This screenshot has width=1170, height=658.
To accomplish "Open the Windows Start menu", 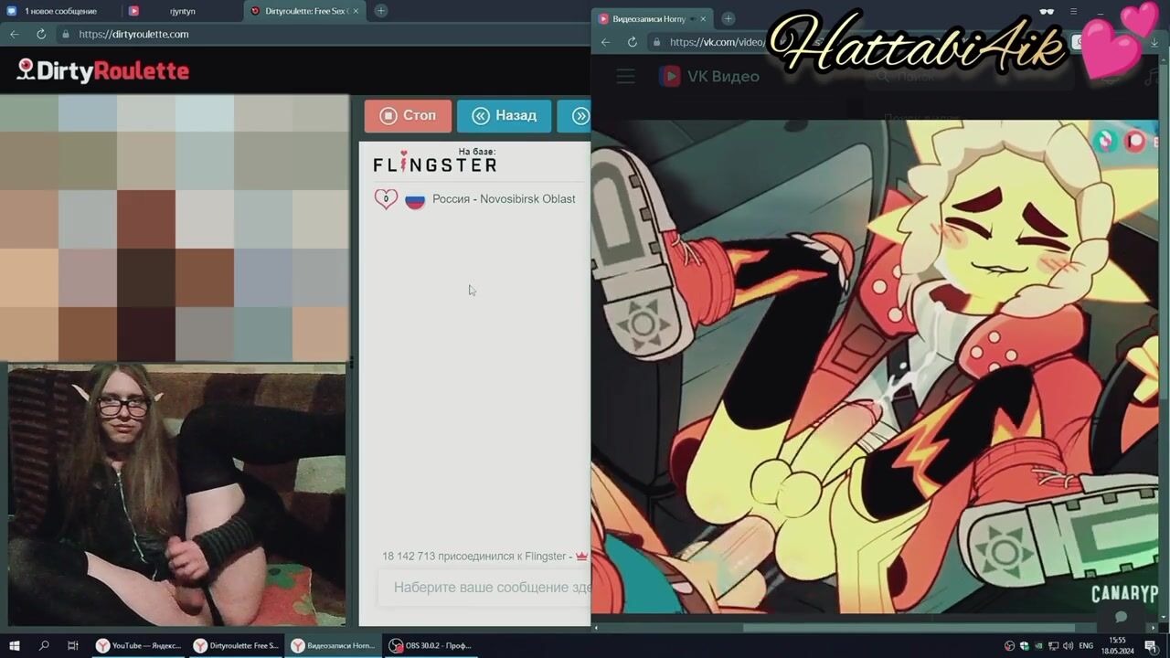I will (x=15, y=645).
